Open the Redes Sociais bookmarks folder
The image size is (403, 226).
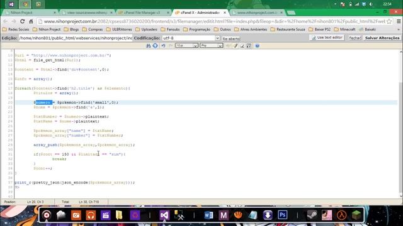pyautogui.click(x=16, y=30)
